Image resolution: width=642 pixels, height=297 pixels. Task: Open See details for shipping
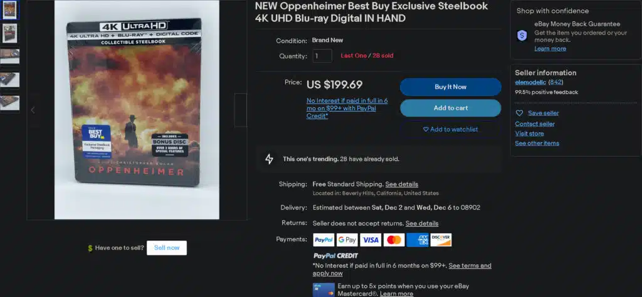402,184
